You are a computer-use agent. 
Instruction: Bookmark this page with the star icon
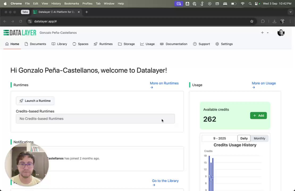[x=252, y=21]
